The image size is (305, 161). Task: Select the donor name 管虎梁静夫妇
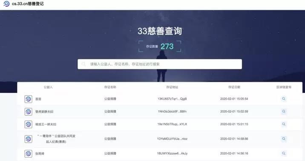point(44,112)
